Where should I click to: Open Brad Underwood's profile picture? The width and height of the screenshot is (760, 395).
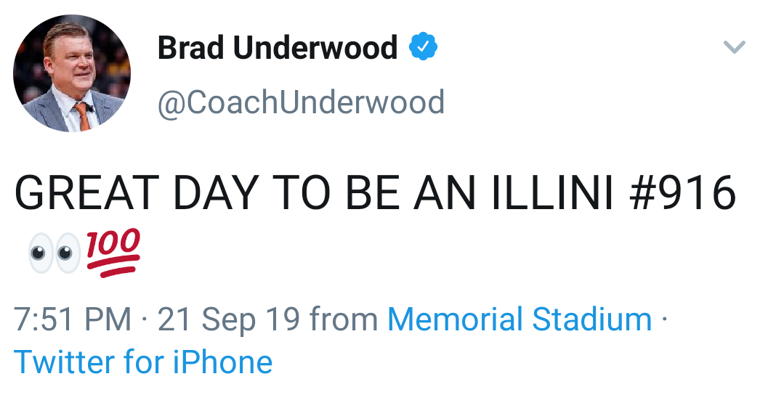[x=71, y=73]
